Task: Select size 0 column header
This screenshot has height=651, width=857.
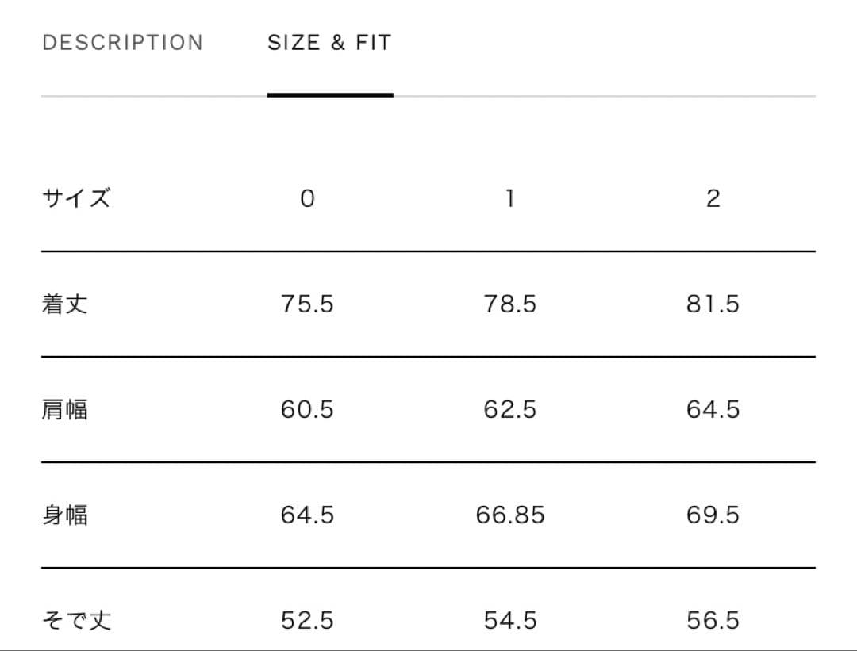Action: coord(307,199)
